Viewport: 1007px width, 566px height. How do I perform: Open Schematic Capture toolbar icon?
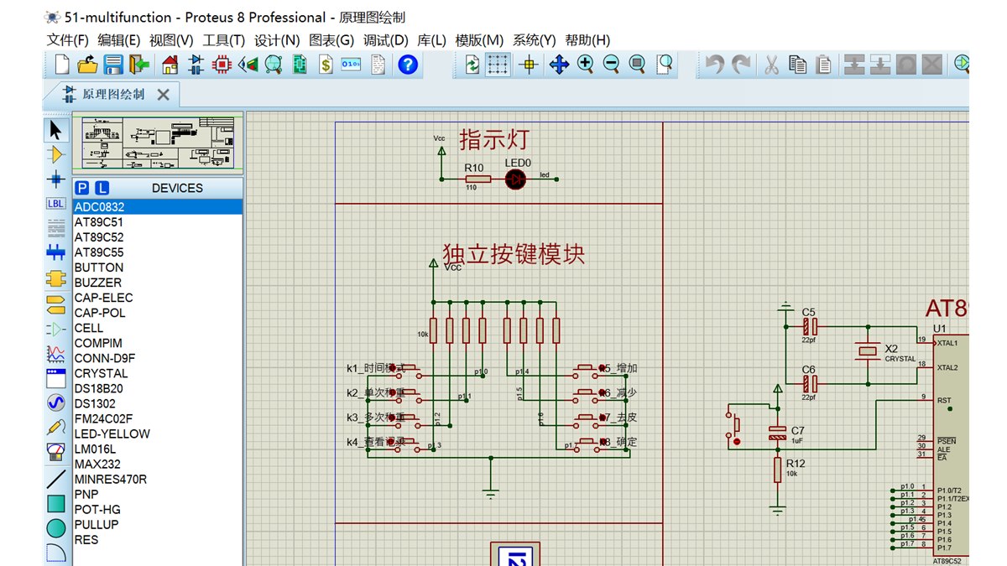click(196, 65)
